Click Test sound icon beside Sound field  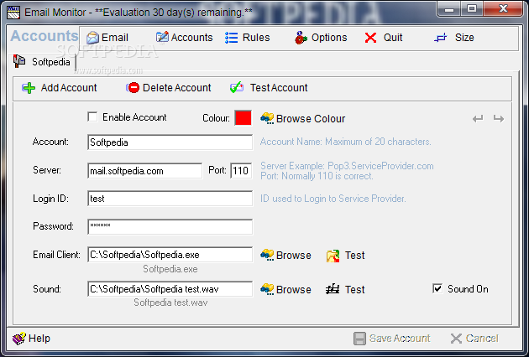(x=333, y=289)
